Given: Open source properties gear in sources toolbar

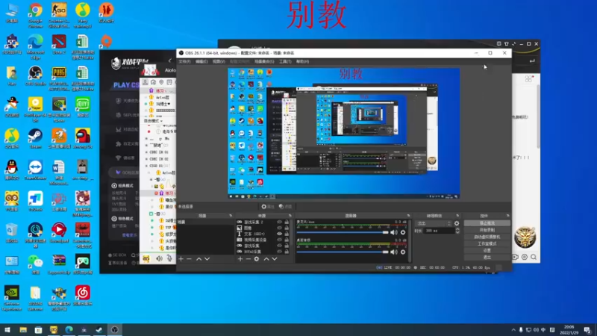Looking at the screenshot, I should (x=257, y=259).
